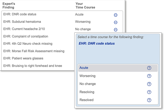The image size is (165, 110).
Task: Select Worsening in time course list
Action: pos(118,76)
